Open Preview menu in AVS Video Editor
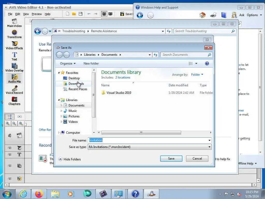Screen dimensions: 265x199 pyautogui.click(x=37, y=14)
